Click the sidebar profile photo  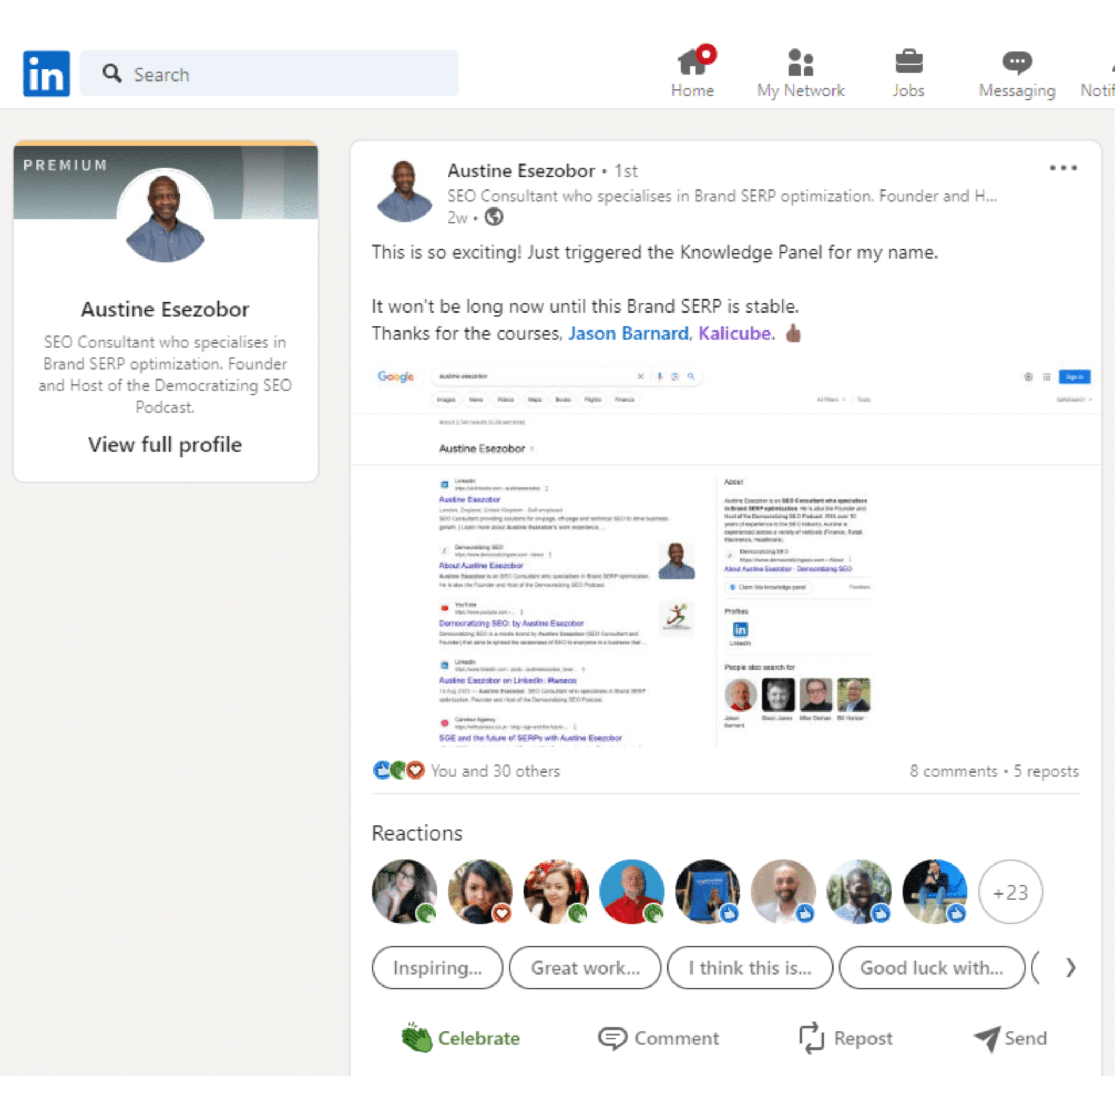(165, 217)
